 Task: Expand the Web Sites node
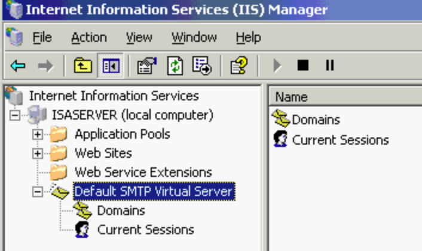38,154
